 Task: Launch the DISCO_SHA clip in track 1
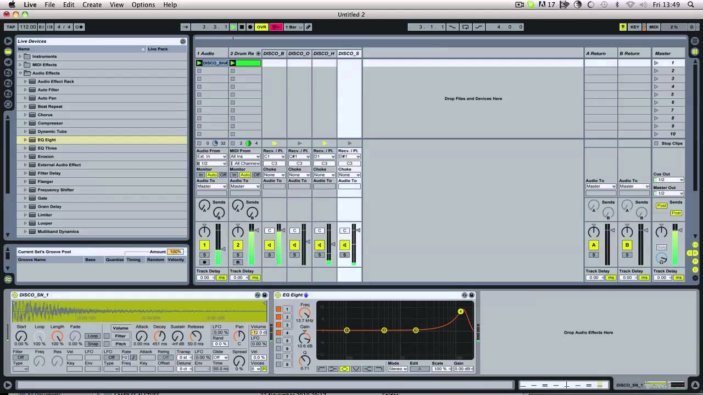(x=199, y=63)
